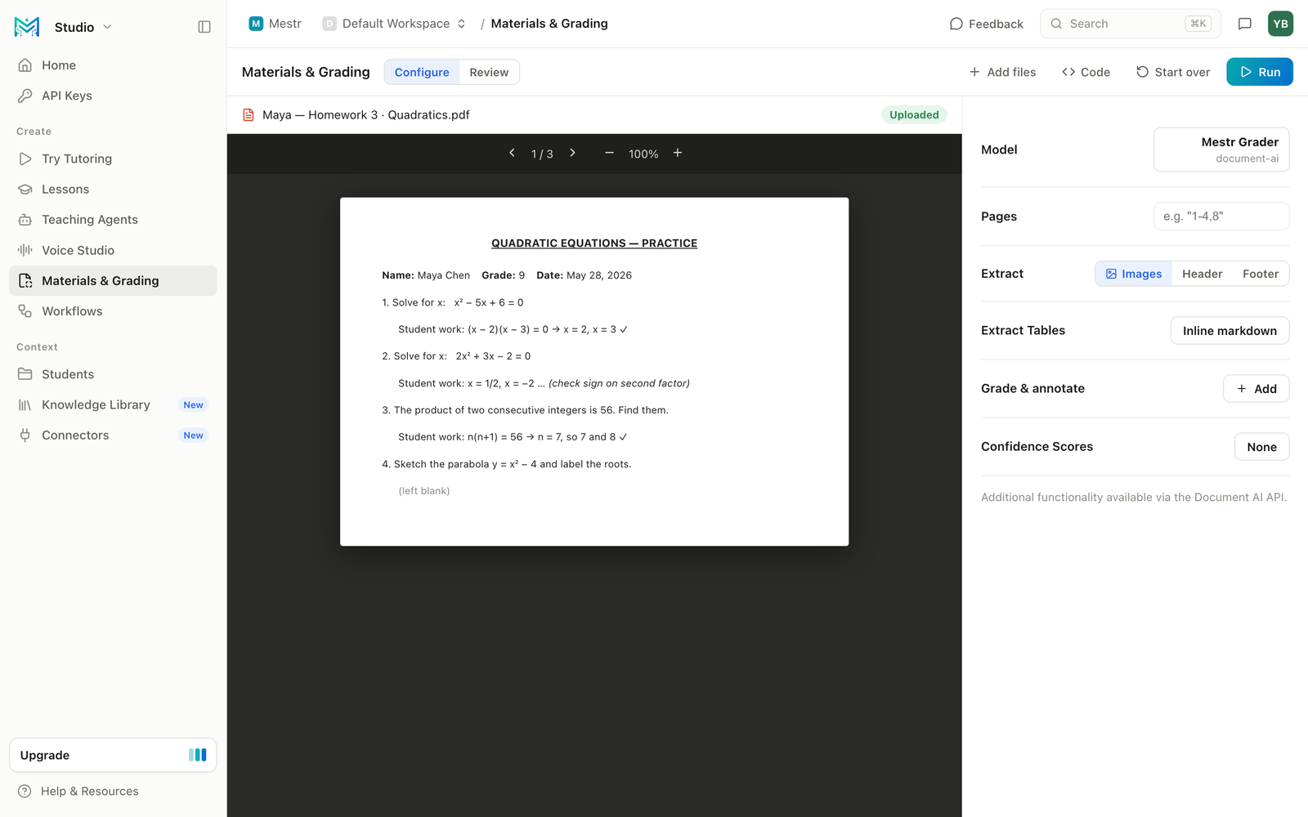Switch to the Configure tab
The width and height of the screenshot is (1308, 817).
[422, 72]
